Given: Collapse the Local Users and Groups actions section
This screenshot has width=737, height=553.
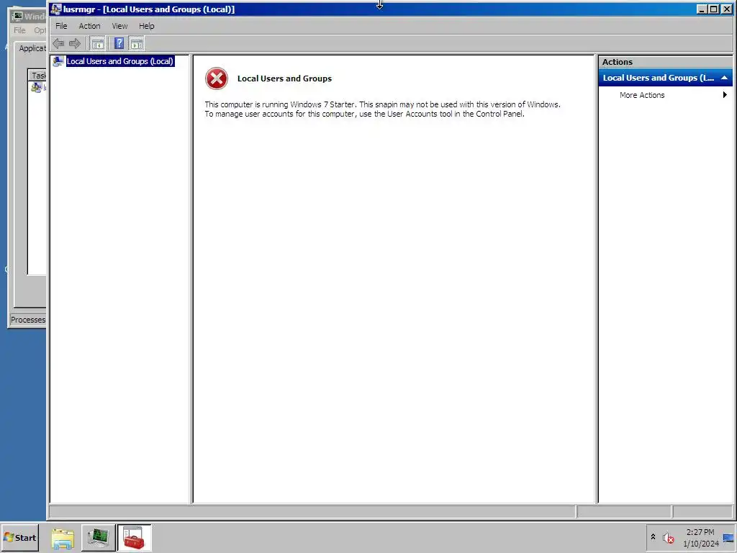Looking at the screenshot, I should (724, 78).
